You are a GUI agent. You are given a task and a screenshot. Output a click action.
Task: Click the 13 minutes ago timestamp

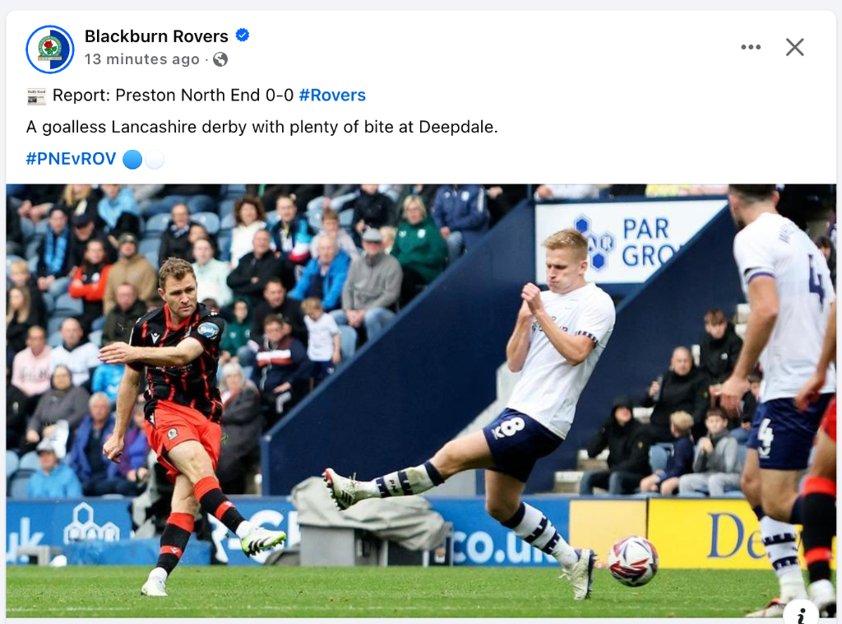141,59
